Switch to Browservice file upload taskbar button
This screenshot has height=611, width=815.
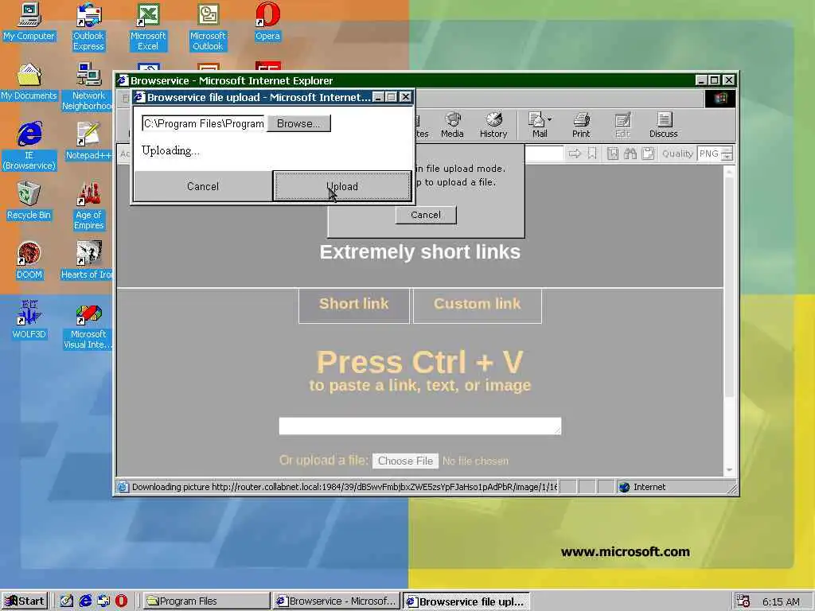pos(466,601)
